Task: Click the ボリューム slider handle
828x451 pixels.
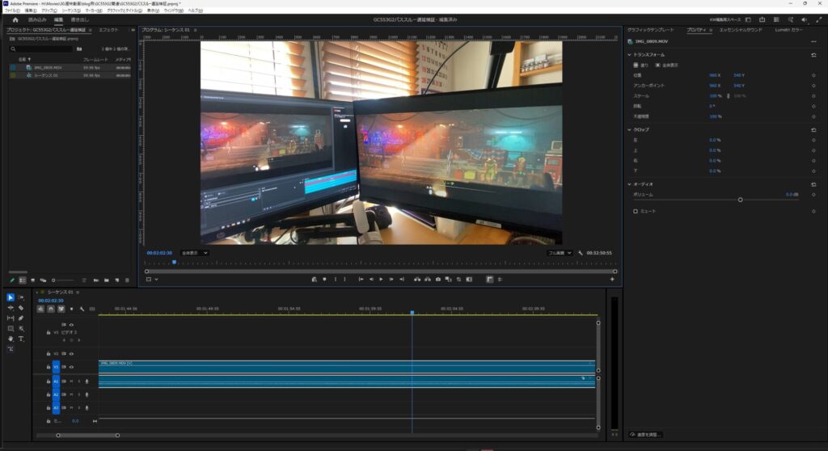Action: coord(740,200)
